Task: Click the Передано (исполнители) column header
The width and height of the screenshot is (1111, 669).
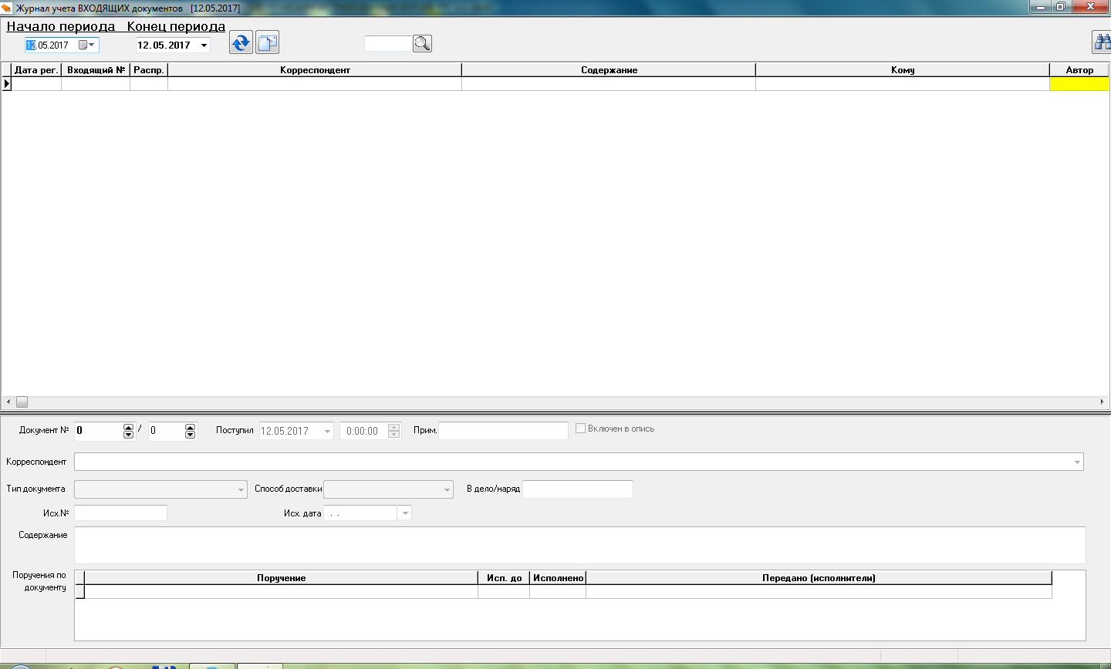Action: (819, 578)
